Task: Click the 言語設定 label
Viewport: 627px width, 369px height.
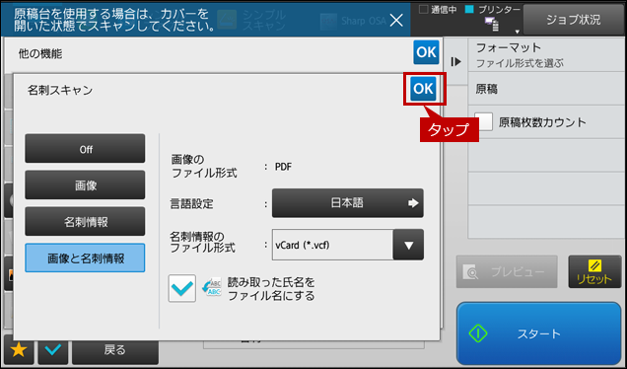Action: [191, 203]
